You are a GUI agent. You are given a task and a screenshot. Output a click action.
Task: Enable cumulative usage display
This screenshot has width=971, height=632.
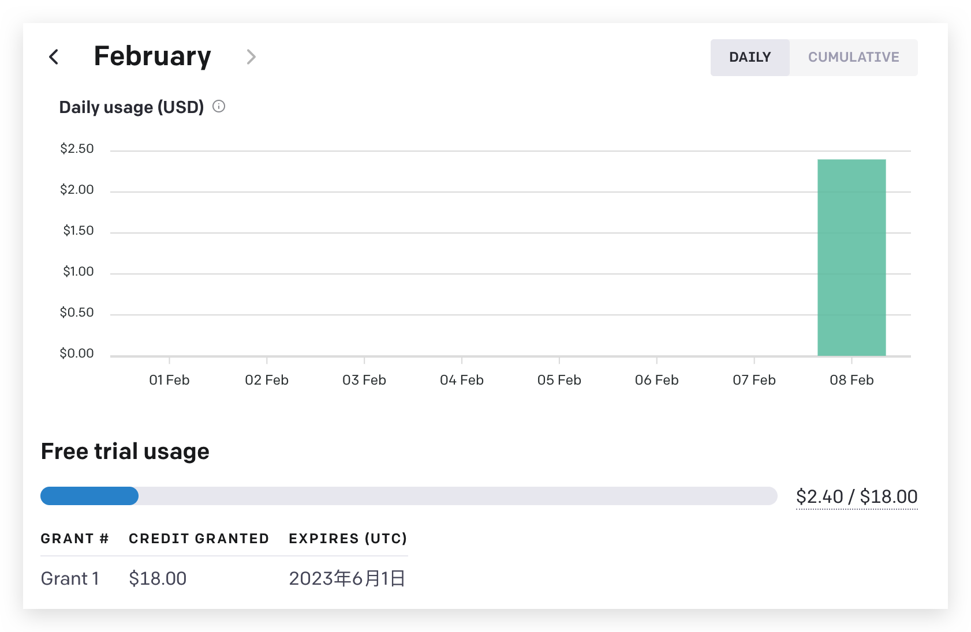(853, 57)
